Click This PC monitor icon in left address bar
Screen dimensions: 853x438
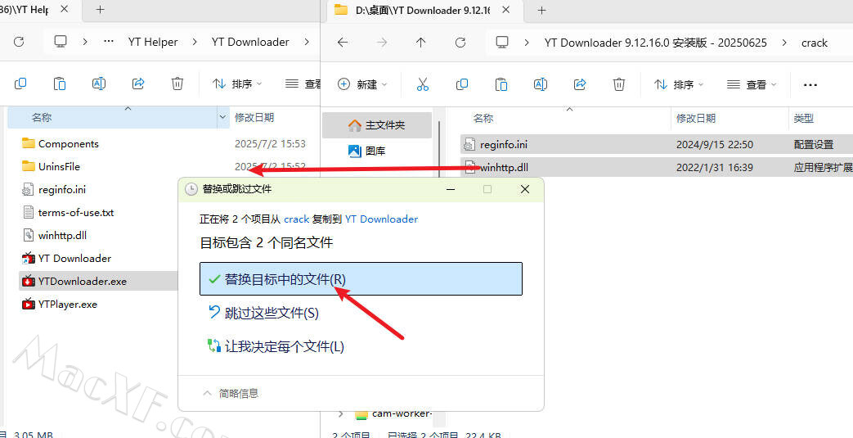coord(61,42)
